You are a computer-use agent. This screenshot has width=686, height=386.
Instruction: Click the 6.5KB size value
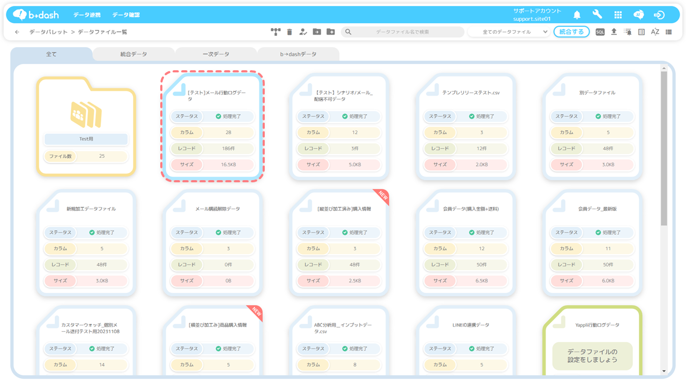[x=481, y=281]
